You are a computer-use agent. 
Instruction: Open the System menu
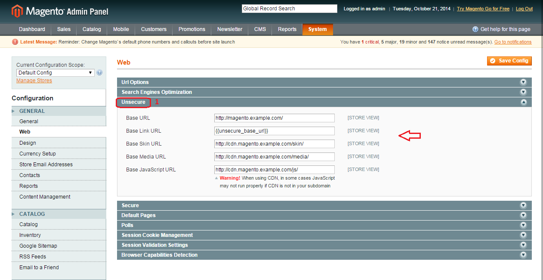pos(318,29)
